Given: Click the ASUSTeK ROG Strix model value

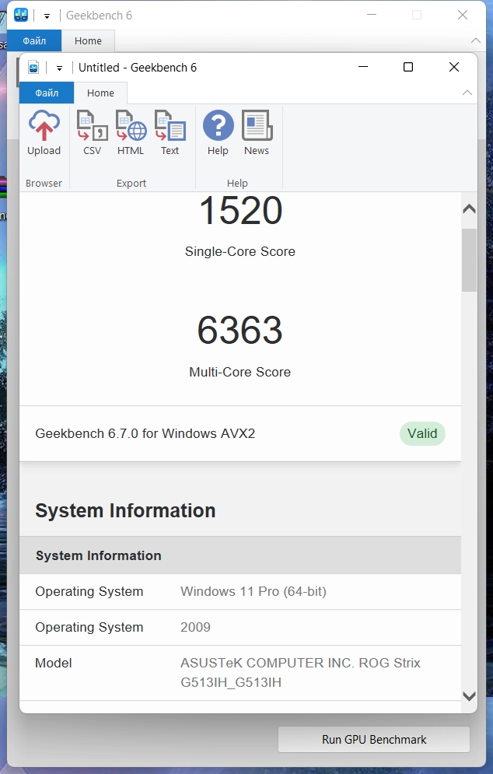Looking at the screenshot, I should point(300,672).
